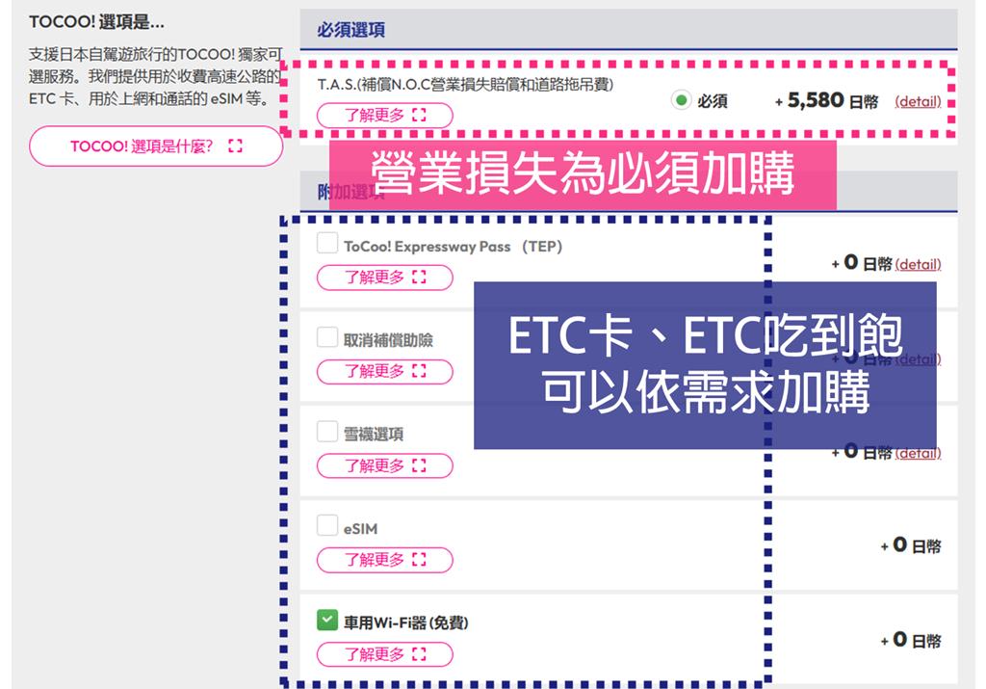Click the expand icon in the 取消補償助險 了解更多 button

419,372
